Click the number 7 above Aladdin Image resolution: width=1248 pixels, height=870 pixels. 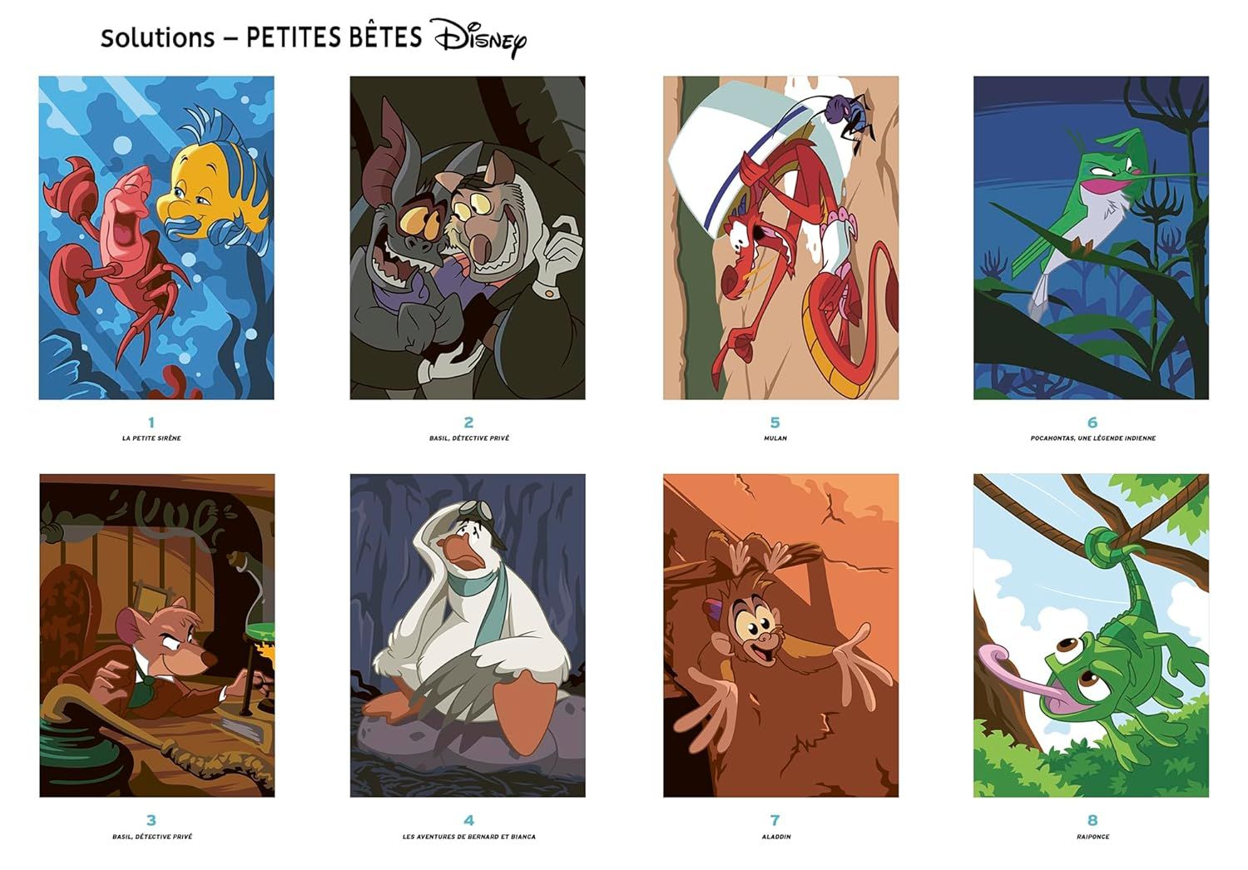(x=775, y=820)
